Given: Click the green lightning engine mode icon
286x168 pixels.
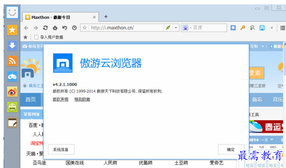Looking at the screenshot, I should (x=168, y=28).
